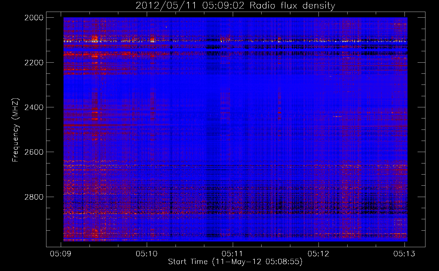Click the 05:11 time tick label
439x271 pixels.
click(233, 254)
